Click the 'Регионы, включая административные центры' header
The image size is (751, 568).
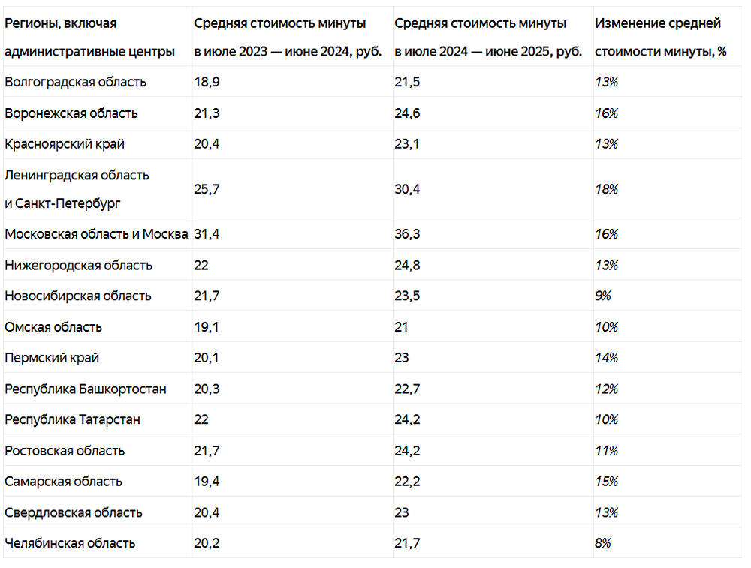(89, 38)
